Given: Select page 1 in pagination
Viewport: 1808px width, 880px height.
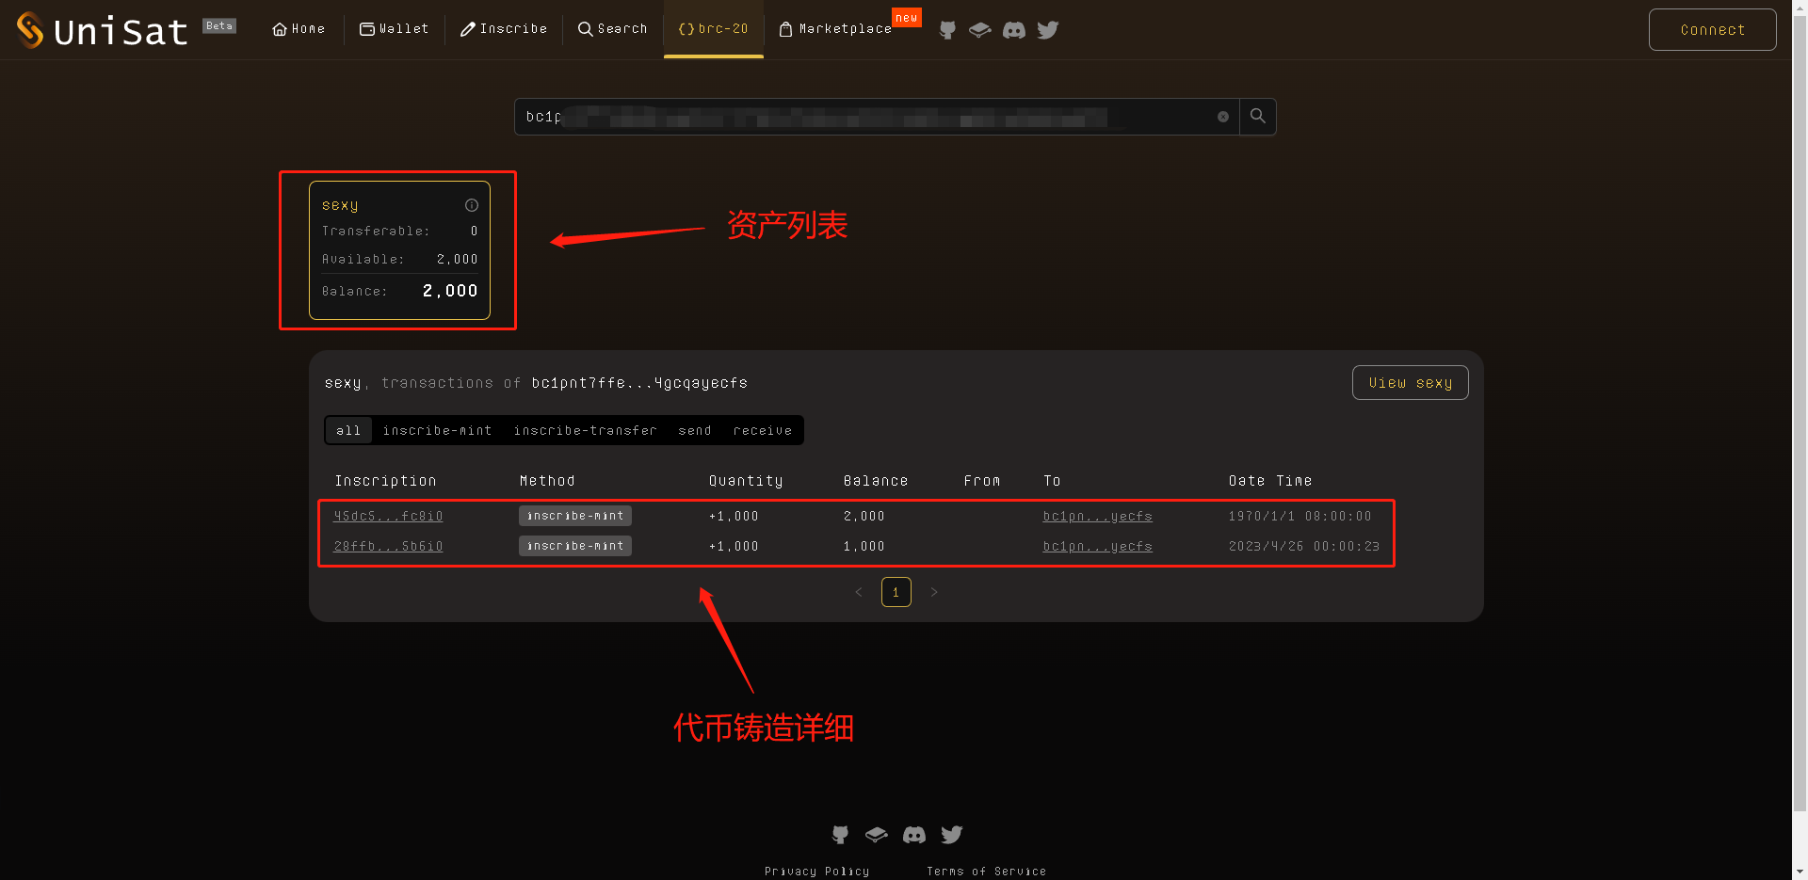Looking at the screenshot, I should [896, 592].
